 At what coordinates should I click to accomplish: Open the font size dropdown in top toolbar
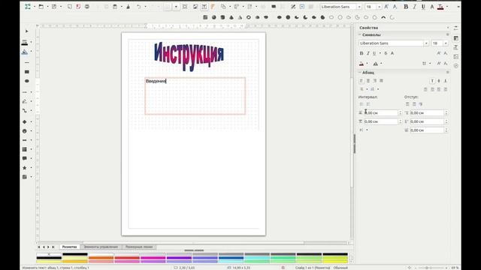point(379,7)
